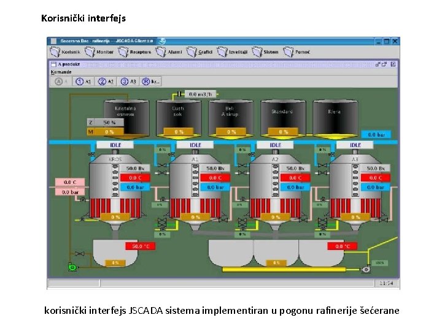
Task: Open the Izveštaji menu
Action: click(232, 52)
